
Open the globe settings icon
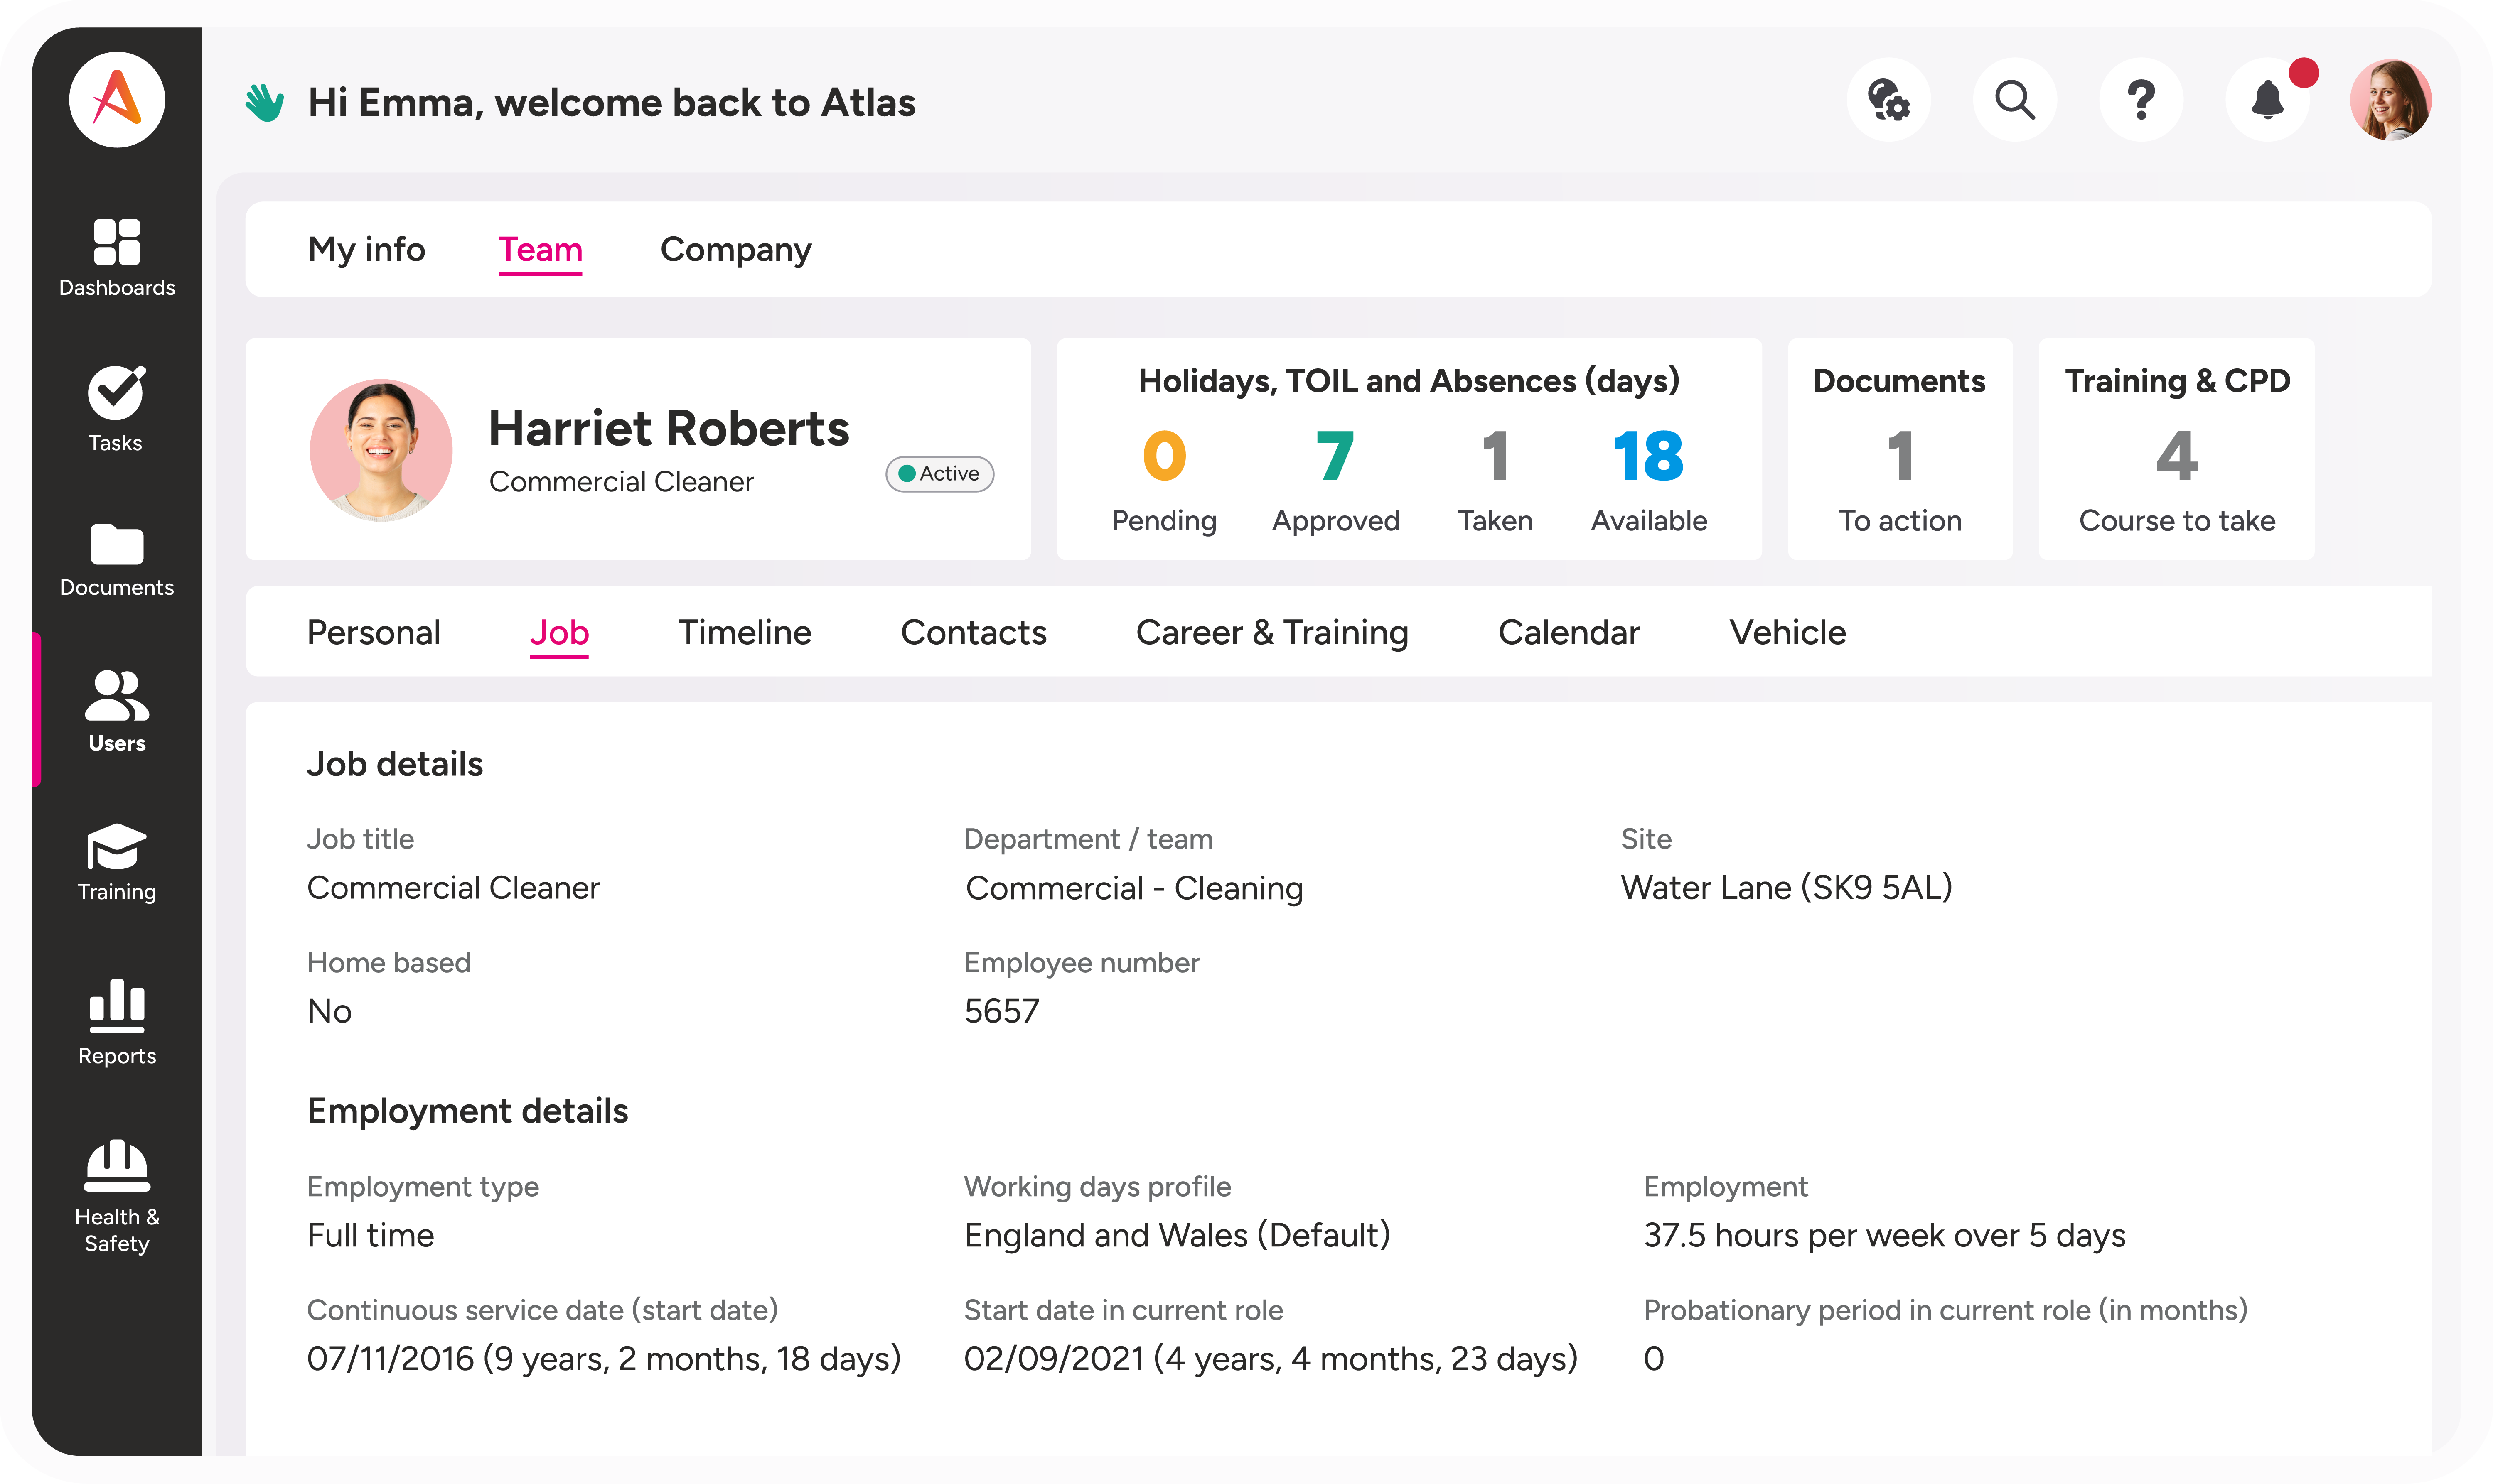click(x=1889, y=100)
